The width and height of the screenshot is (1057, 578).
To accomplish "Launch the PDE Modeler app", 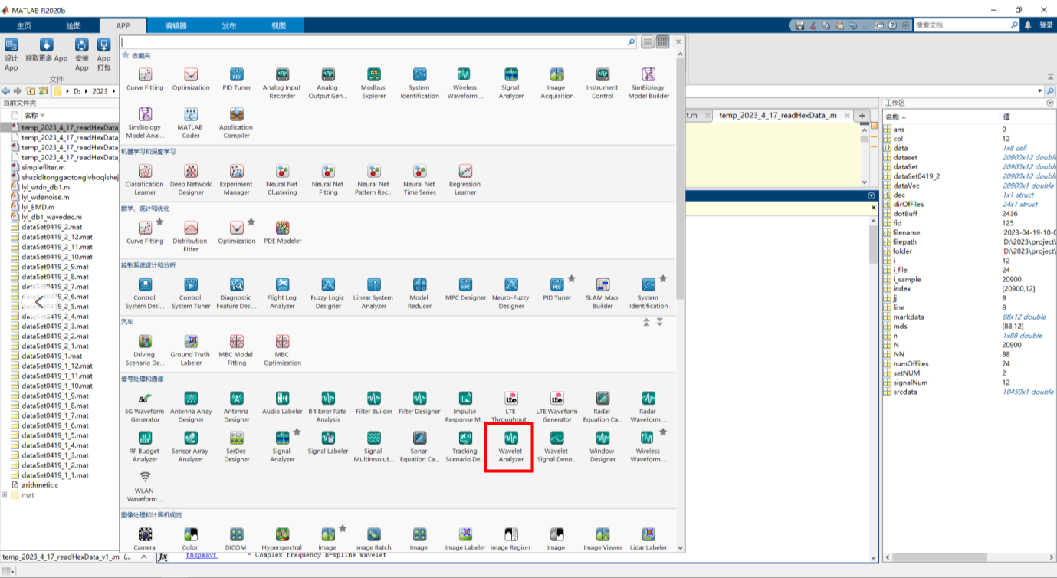I will click(x=282, y=232).
